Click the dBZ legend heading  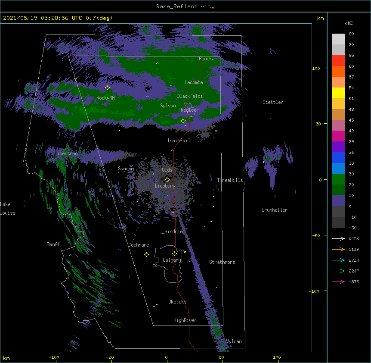[349, 23]
